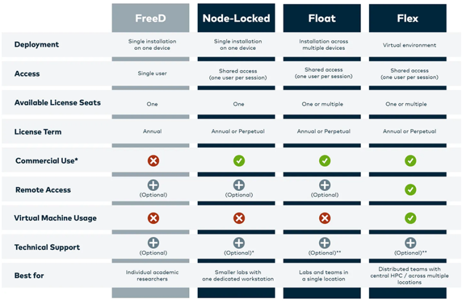The image size is (462, 303).
Task: Click the plus icon for Float Technical Support
Action: (x=325, y=243)
